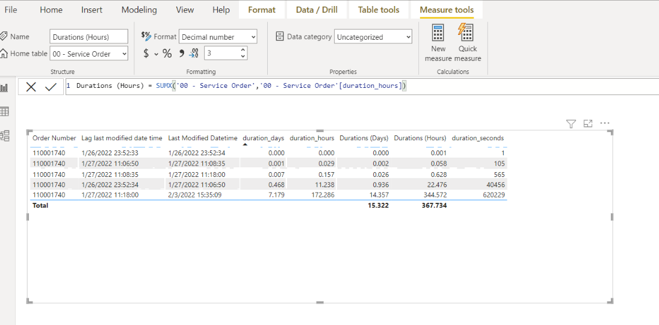Commit the formula with the checkmark icon

point(51,87)
